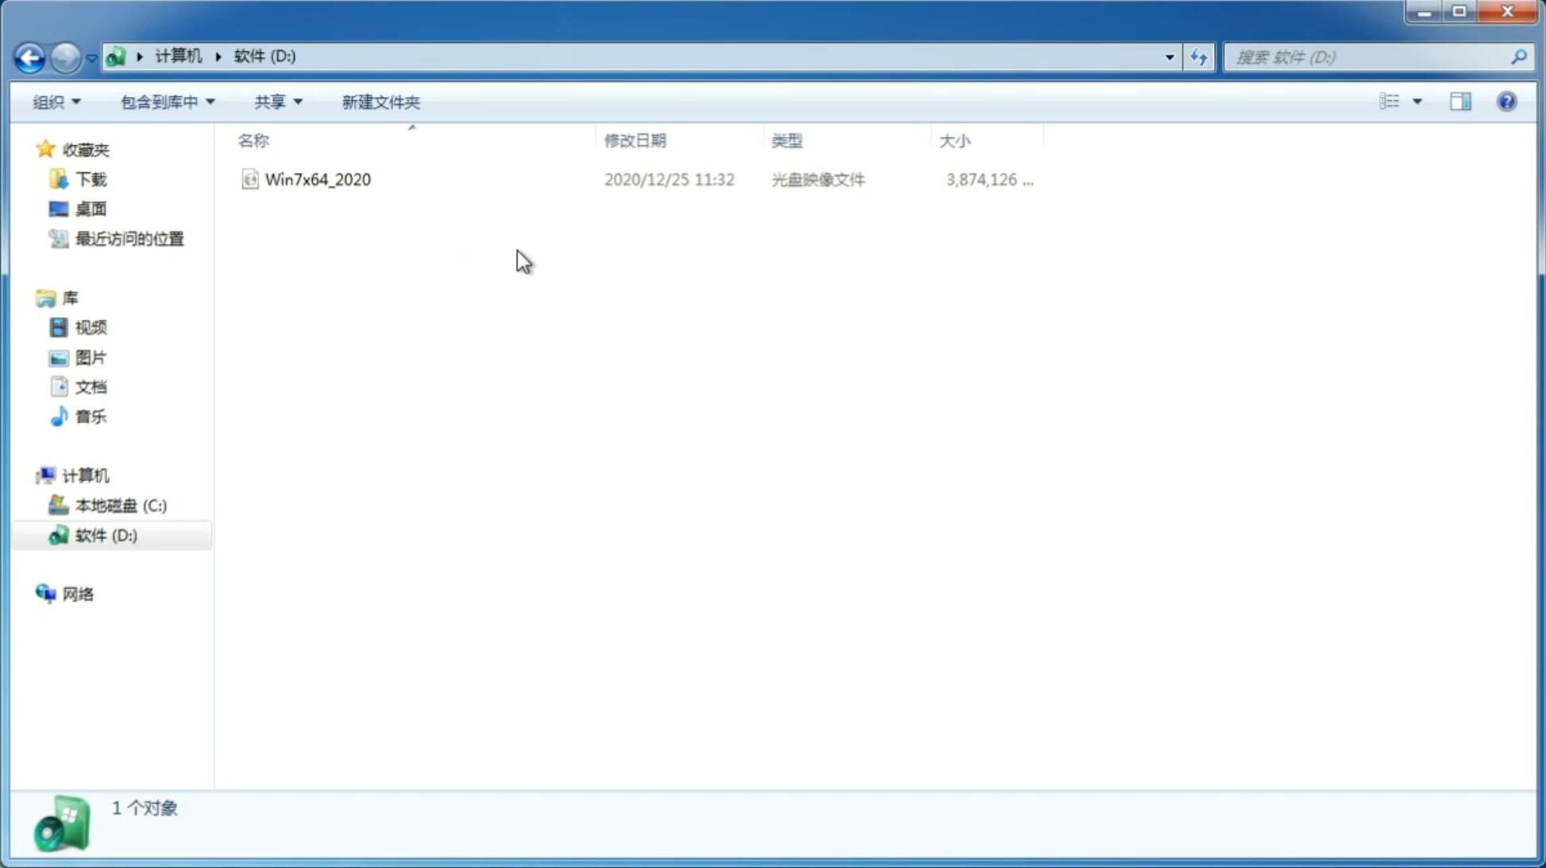Click the 软件 (D:) drive icon

click(59, 534)
